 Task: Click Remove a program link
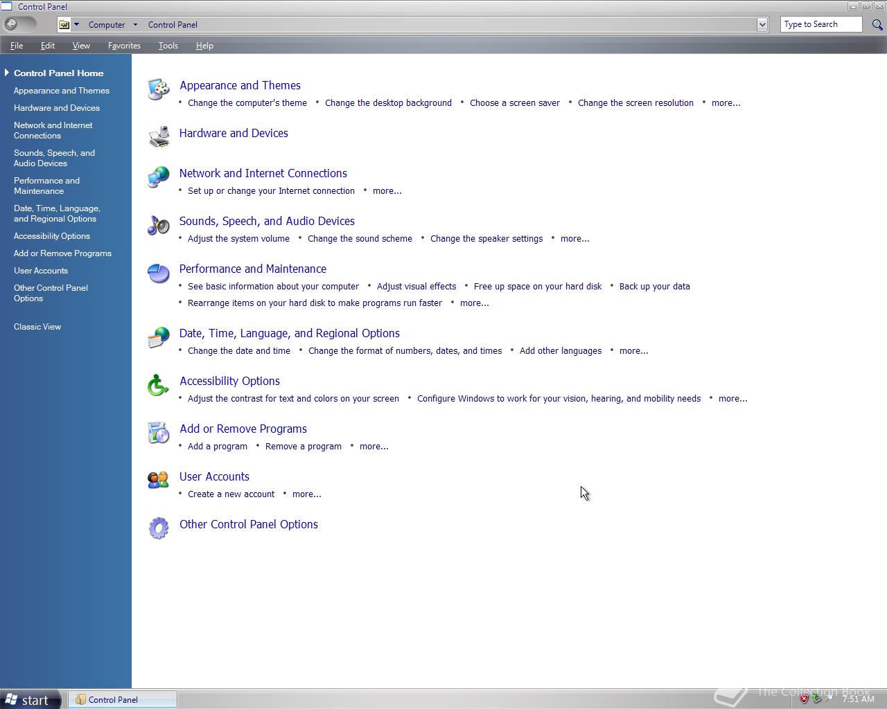click(304, 446)
